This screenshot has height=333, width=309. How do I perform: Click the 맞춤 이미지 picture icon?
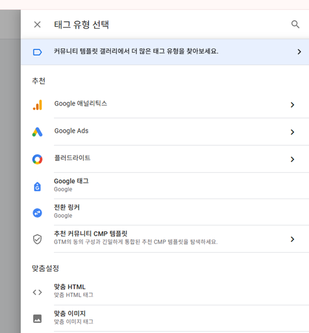37,318
